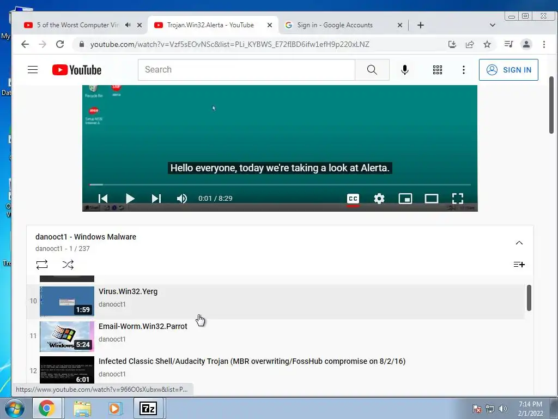Screen dimensions: 558x419
Task: Switch to Sign in - Google Accounts tab
Action: click(335, 25)
